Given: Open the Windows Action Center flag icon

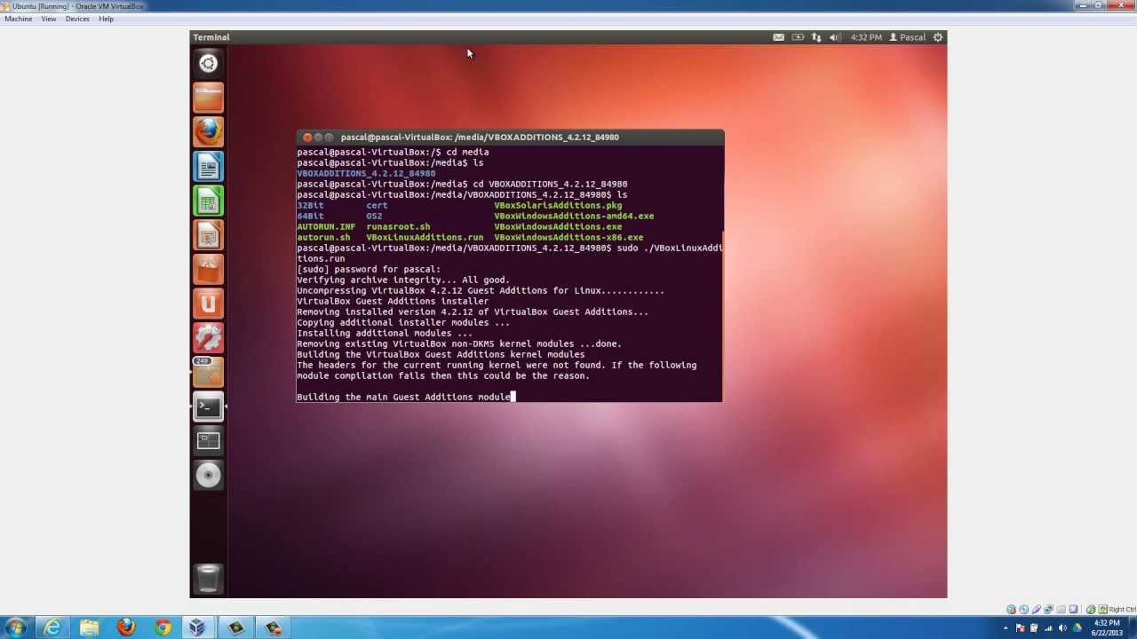Looking at the screenshot, I should pyautogui.click(x=1020, y=628).
